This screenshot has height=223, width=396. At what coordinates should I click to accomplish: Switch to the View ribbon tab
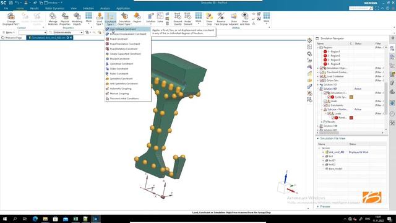74,8
